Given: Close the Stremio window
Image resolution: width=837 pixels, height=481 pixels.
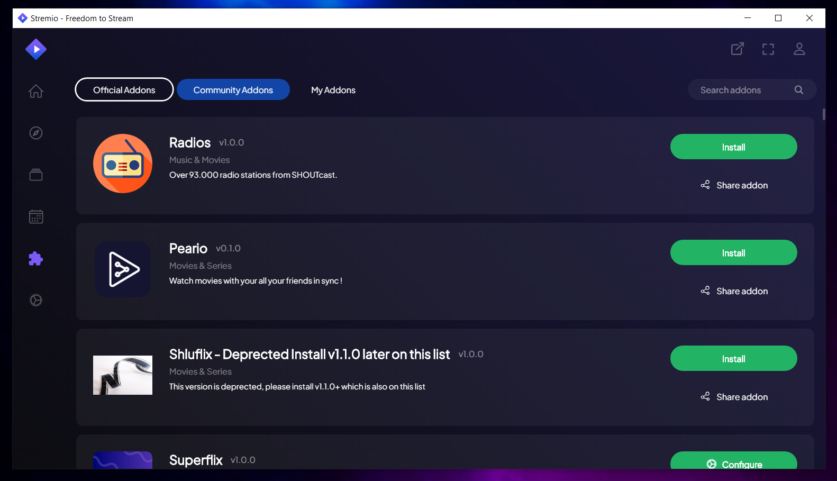Looking at the screenshot, I should coord(809,18).
